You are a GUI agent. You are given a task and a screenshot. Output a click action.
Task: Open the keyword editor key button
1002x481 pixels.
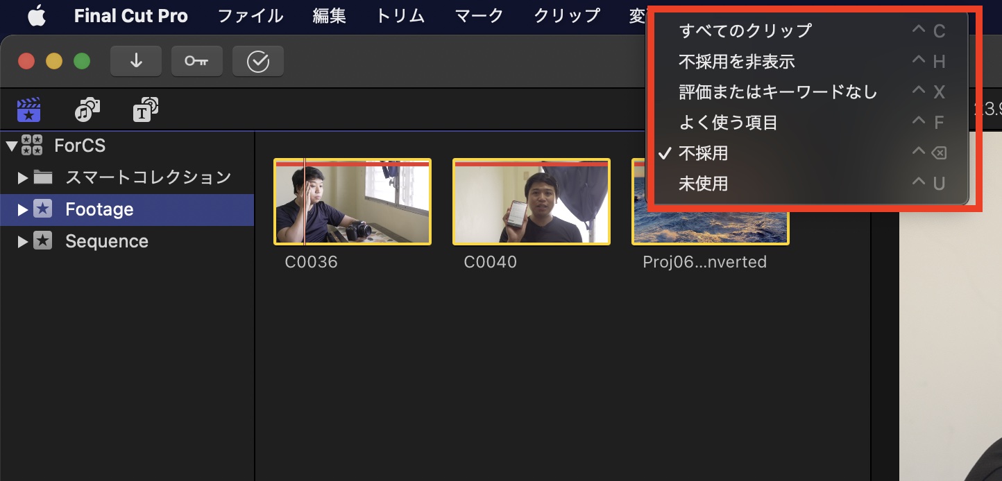click(197, 61)
